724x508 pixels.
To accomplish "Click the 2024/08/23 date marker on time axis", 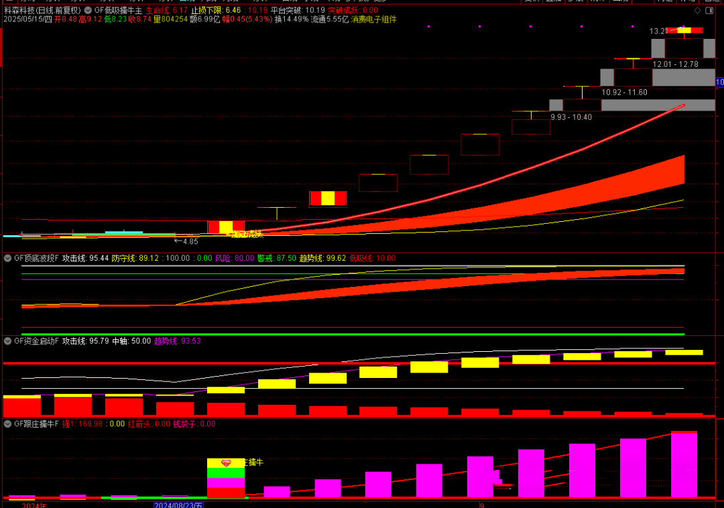I will 179,504.
